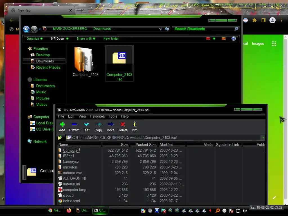Click the volume speaker tray icon

tap(245, 211)
